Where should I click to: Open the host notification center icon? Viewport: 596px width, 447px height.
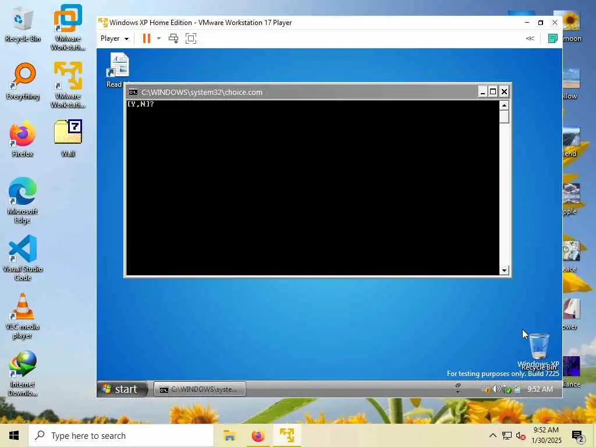pyautogui.click(x=578, y=437)
